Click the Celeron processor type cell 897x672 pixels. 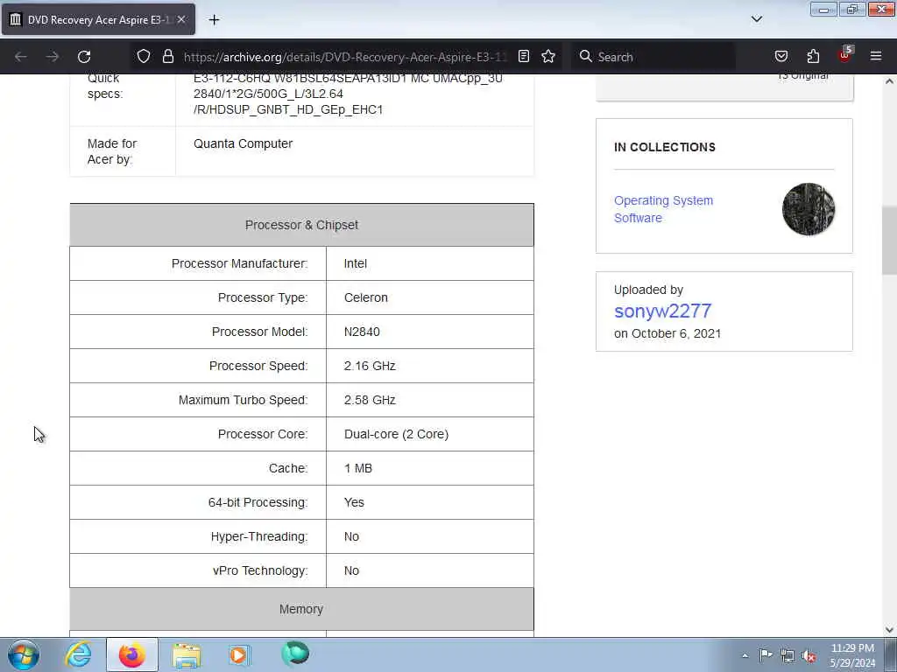click(429, 297)
